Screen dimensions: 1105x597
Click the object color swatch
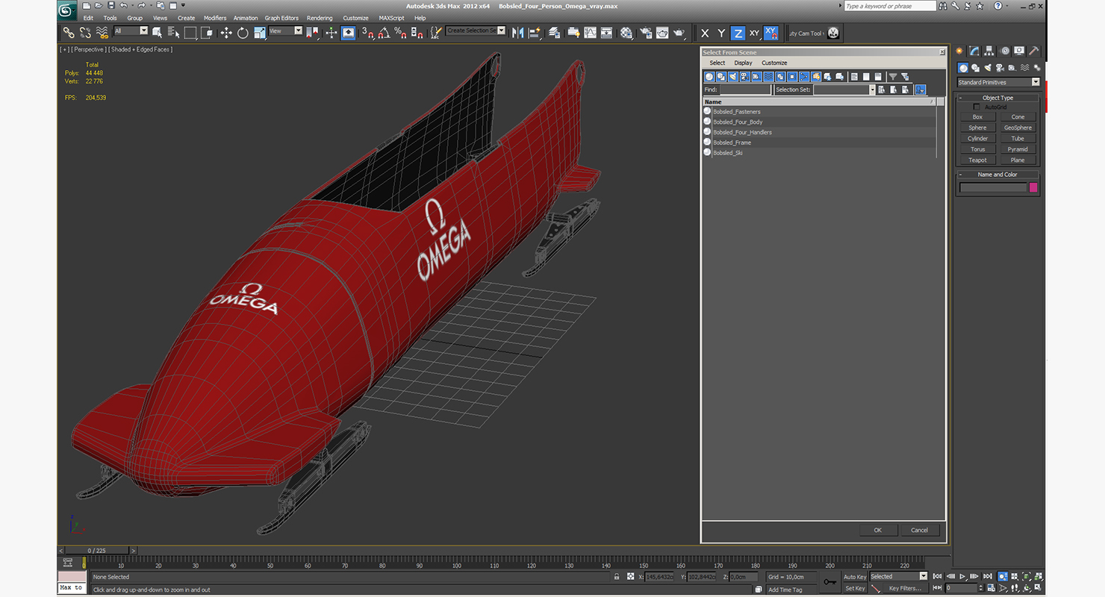pyautogui.click(x=1033, y=187)
